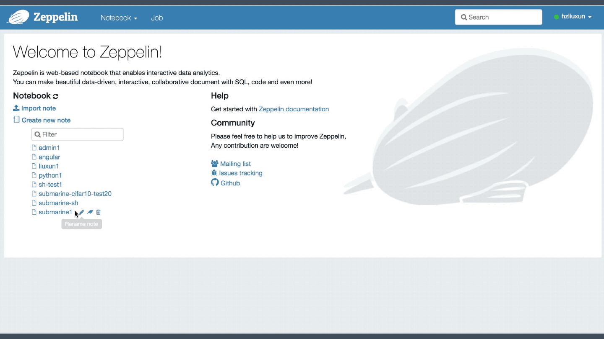The image size is (604, 339).
Task: Click the file icon beside python1
Action: coord(34,175)
